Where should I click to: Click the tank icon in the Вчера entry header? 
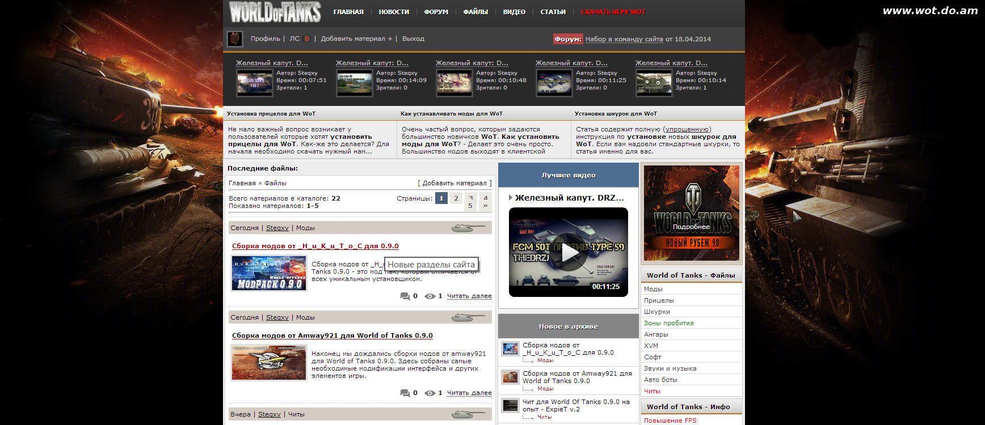click(x=468, y=414)
